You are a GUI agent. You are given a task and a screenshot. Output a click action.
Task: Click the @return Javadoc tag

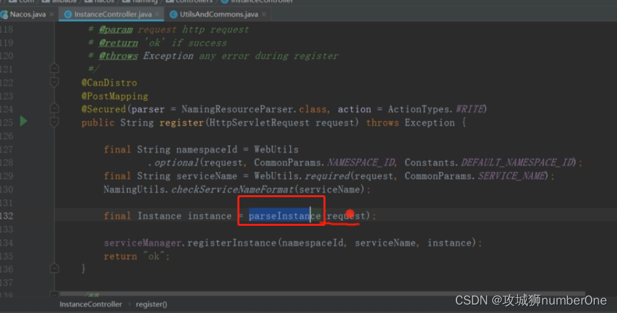click(118, 43)
